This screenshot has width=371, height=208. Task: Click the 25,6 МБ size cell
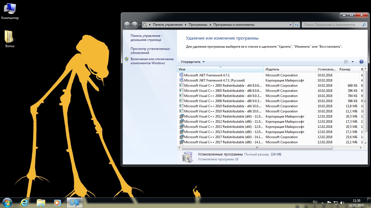352,137
